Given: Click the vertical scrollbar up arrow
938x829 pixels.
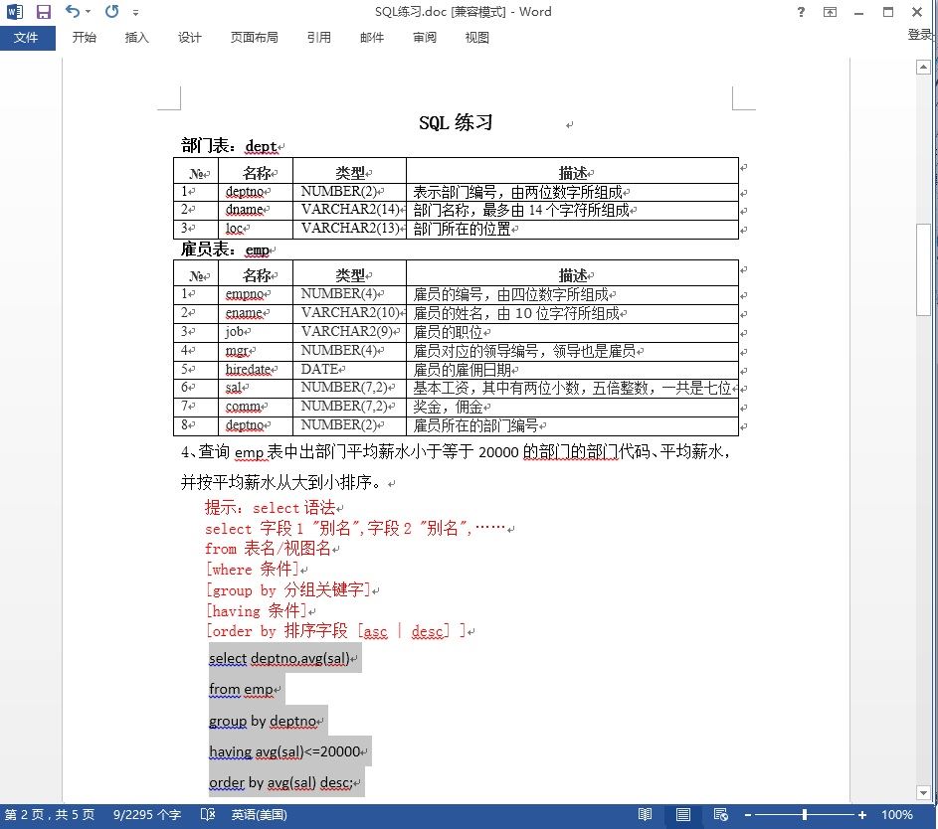Looking at the screenshot, I should [x=923, y=67].
